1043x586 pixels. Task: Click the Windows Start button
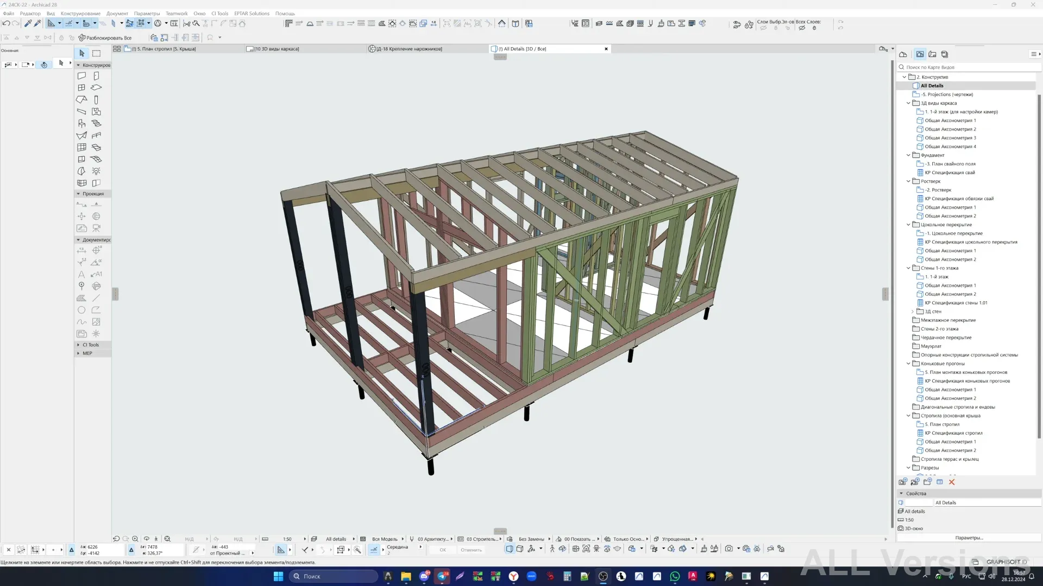pyautogui.click(x=278, y=576)
